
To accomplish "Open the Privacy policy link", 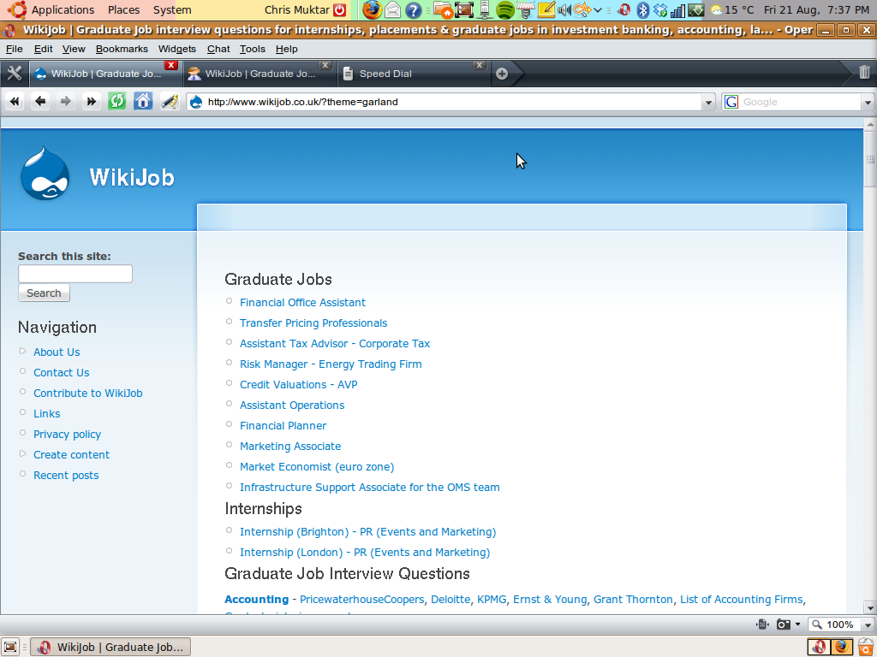I will [67, 434].
